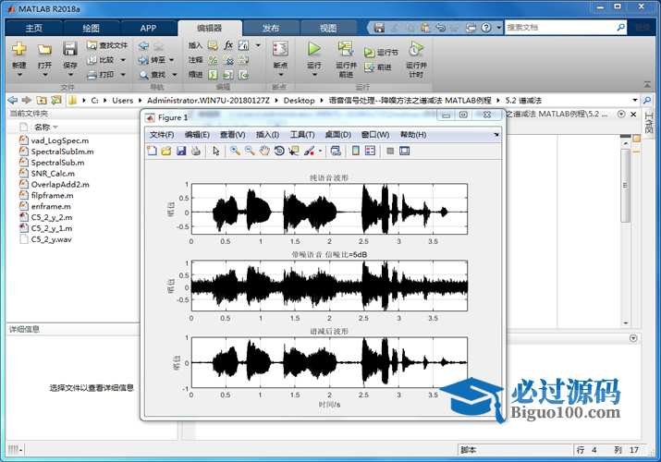Open the Brush tool color dropdown arrow
Screen dimensions: 661x462
coord(320,151)
